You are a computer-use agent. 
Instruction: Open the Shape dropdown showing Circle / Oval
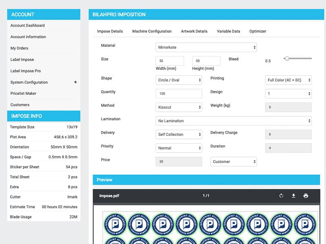point(178,80)
